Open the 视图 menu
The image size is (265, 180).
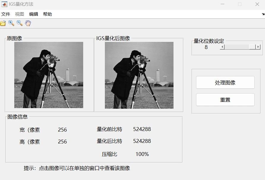(x=19, y=14)
